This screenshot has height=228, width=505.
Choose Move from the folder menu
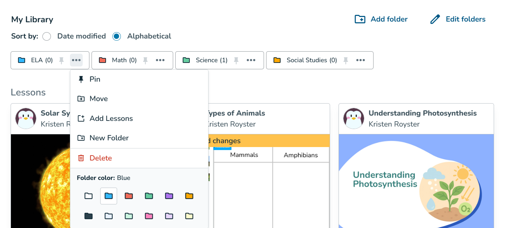tap(139, 99)
